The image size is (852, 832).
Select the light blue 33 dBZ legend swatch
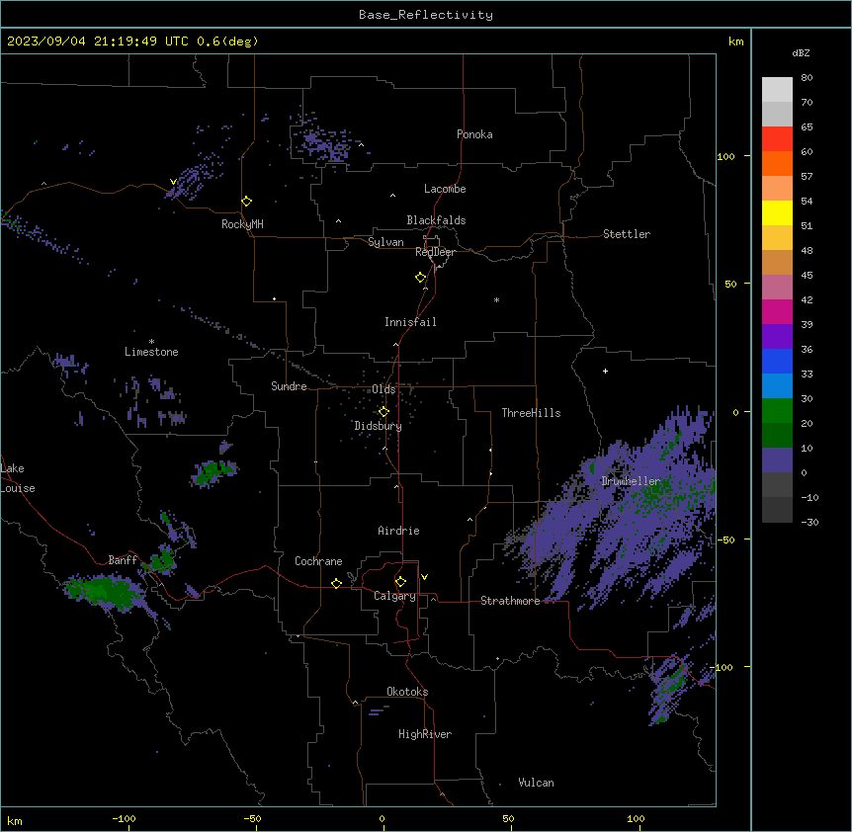point(777,386)
